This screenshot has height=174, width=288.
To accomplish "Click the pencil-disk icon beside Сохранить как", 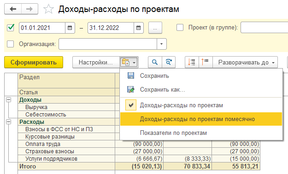I will (x=131, y=89).
